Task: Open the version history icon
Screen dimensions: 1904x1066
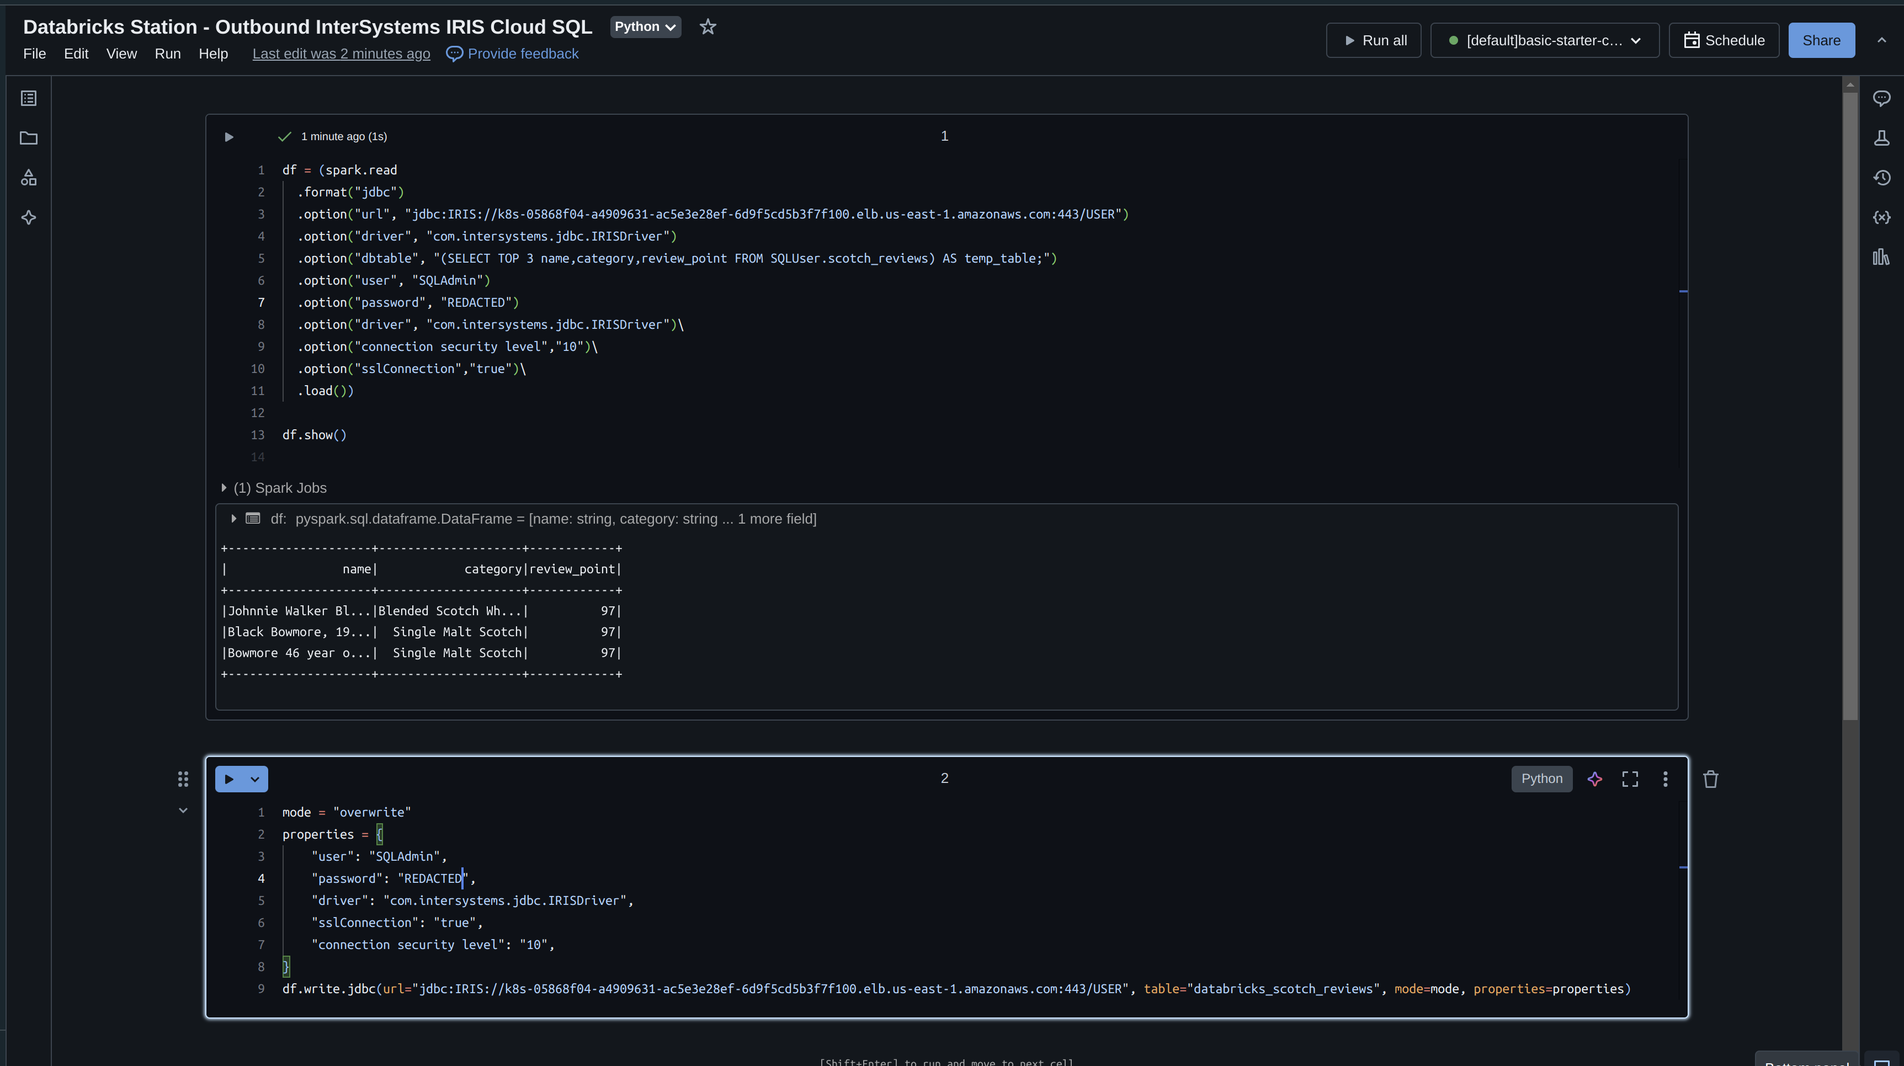Action: pyautogui.click(x=1881, y=178)
